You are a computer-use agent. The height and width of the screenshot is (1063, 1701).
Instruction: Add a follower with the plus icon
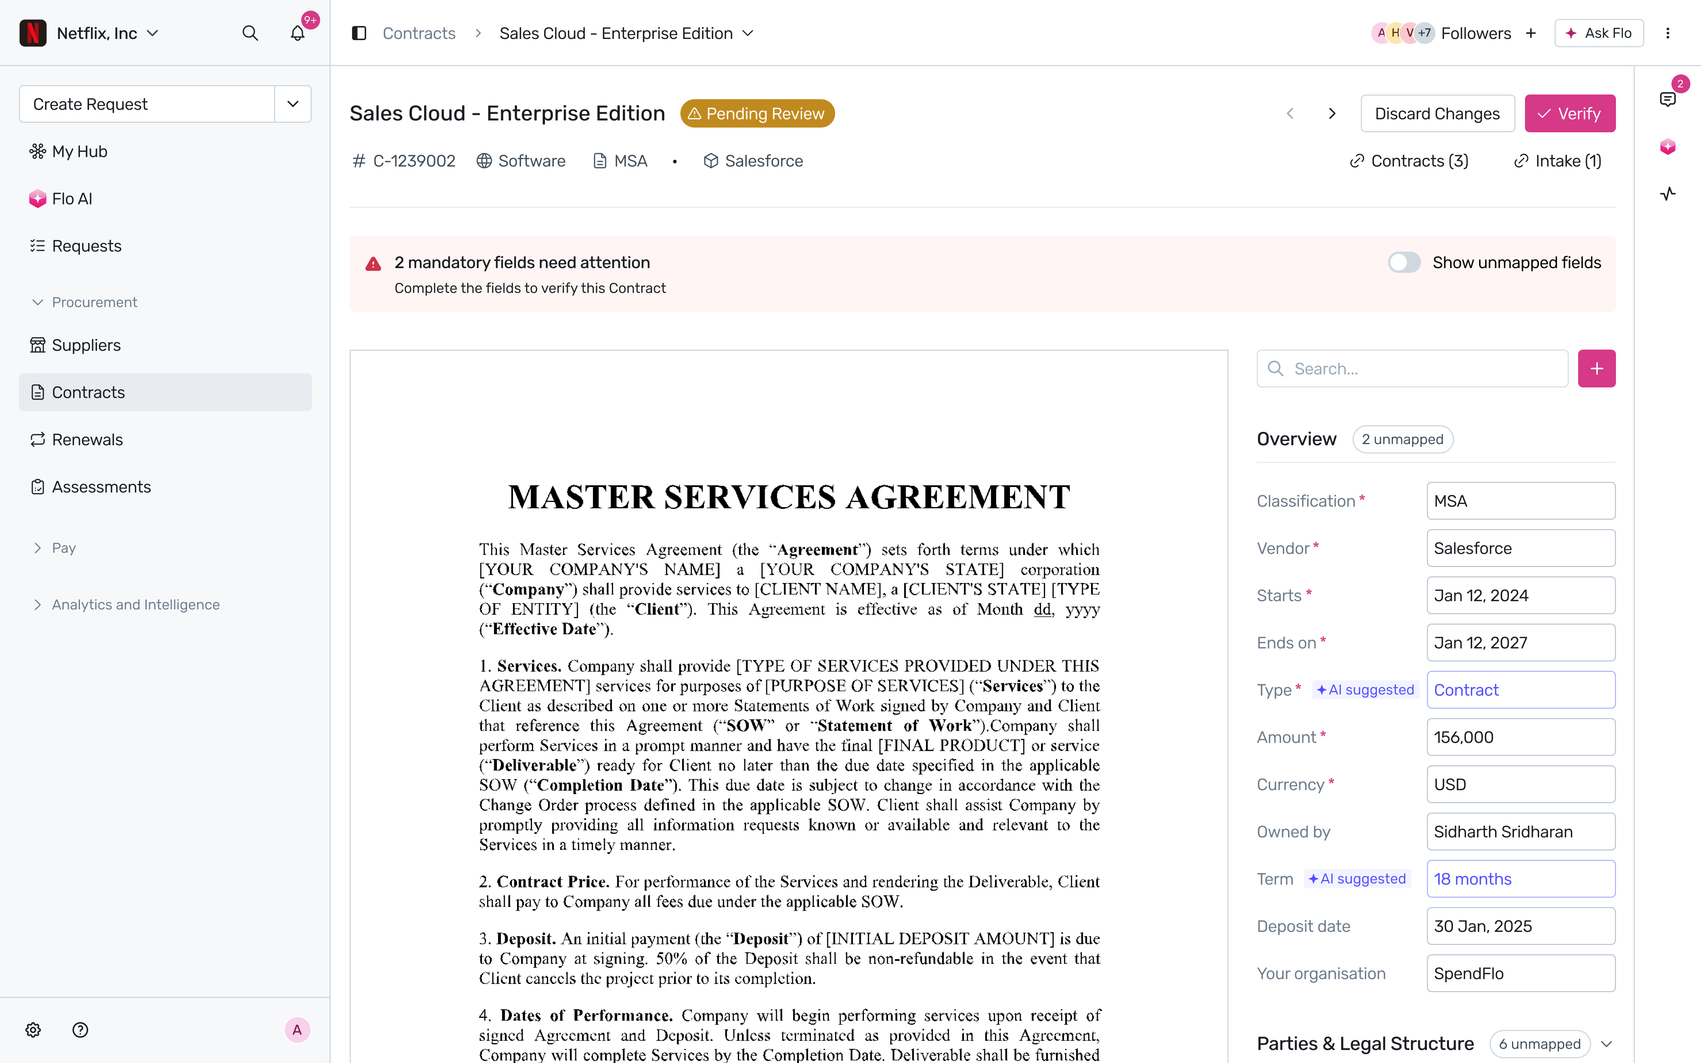click(x=1531, y=33)
